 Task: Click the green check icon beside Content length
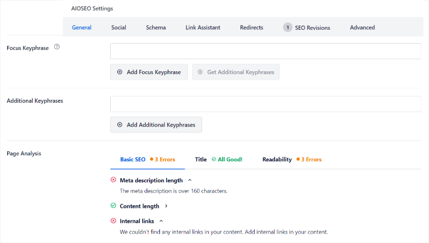113,206
